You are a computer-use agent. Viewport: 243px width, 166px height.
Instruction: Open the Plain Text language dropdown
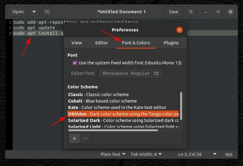113,154
